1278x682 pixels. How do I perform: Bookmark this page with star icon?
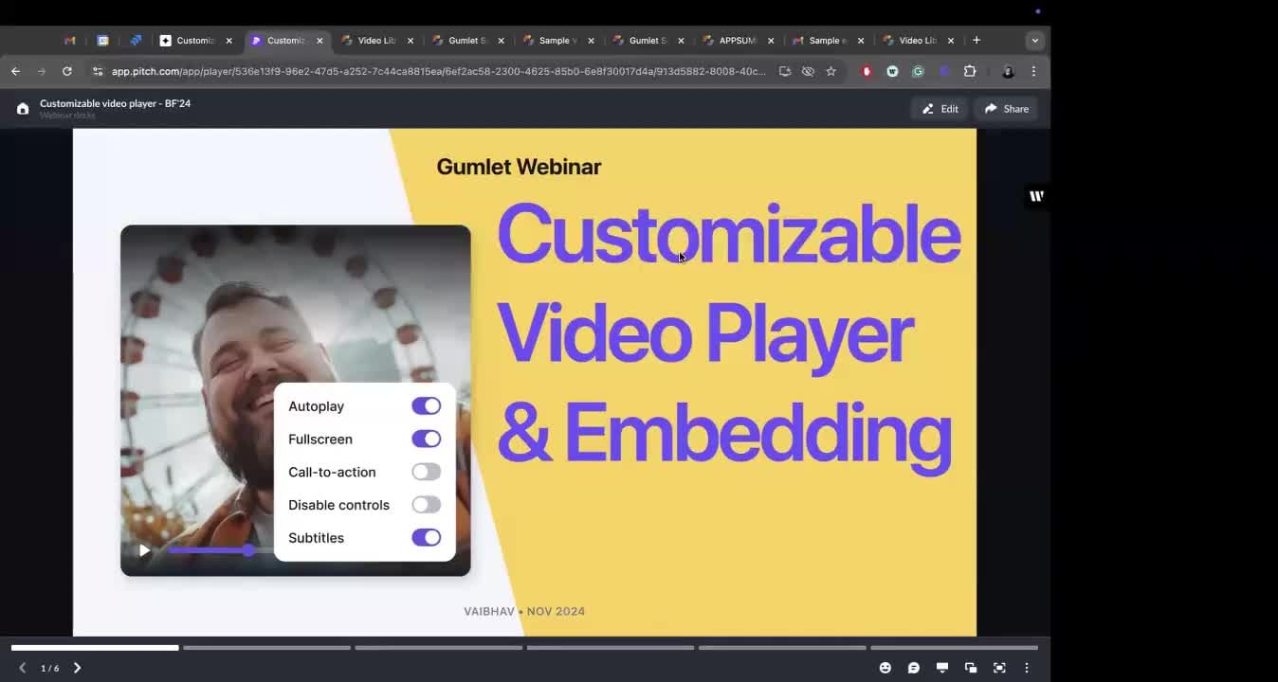point(831,71)
